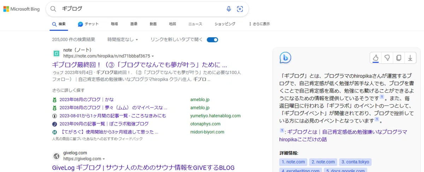Screen dimensions: 424x172
Task: Click the givelog.com globe favicon
Action: [x=56, y=156]
